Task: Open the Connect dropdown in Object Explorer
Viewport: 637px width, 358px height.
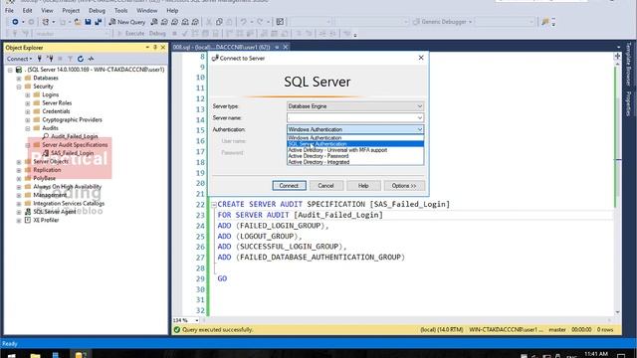Action: [x=19, y=59]
